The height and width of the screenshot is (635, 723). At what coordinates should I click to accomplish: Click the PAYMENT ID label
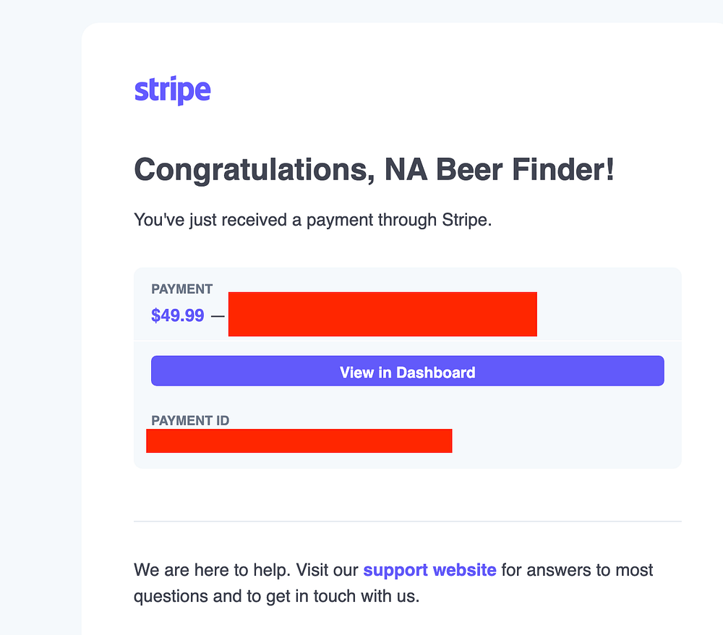190,421
